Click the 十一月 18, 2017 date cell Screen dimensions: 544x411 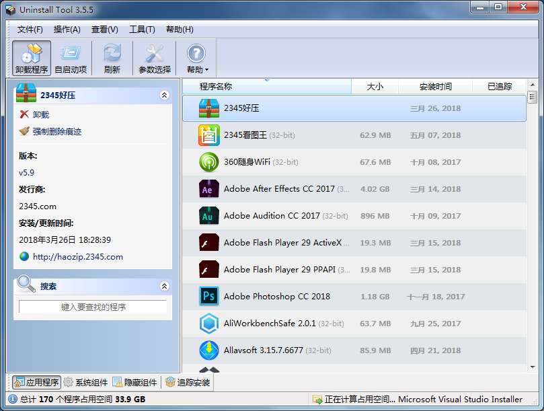pyautogui.click(x=436, y=297)
